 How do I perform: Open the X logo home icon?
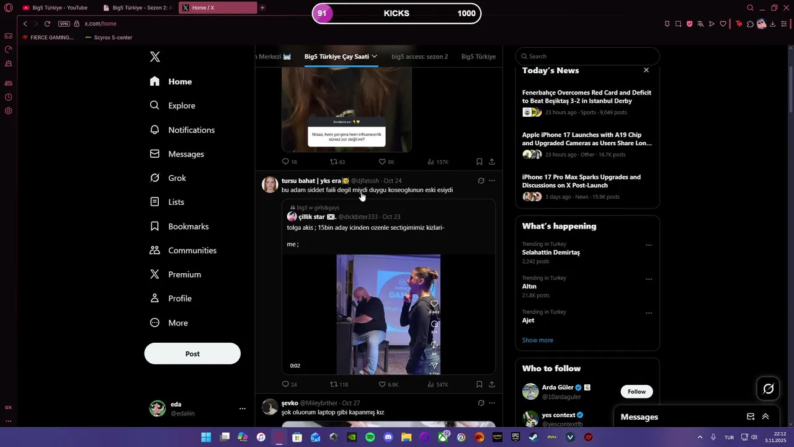(x=155, y=57)
